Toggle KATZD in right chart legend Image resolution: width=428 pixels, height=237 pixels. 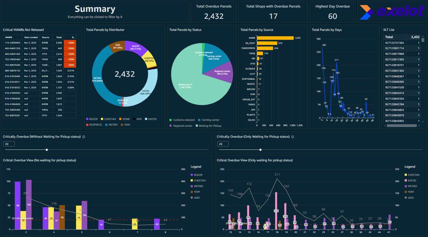[406, 181]
